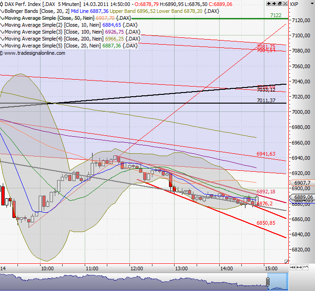Click the 11:00 time axis label
The image size is (315, 291).
tap(92, 268)
